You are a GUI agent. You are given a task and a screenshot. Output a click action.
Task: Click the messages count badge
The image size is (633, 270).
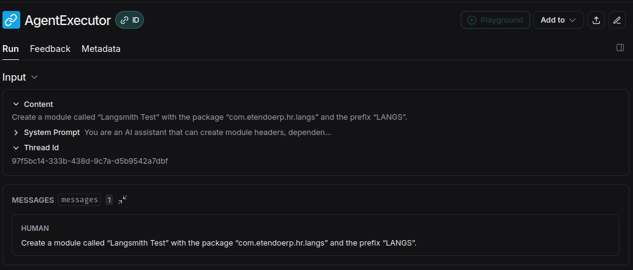click(109, 200)
